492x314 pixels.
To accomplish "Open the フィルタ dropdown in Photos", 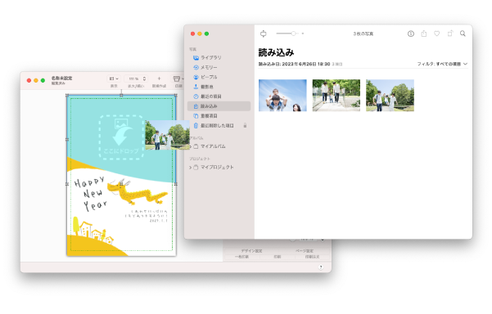I will (x=442, y=64).
